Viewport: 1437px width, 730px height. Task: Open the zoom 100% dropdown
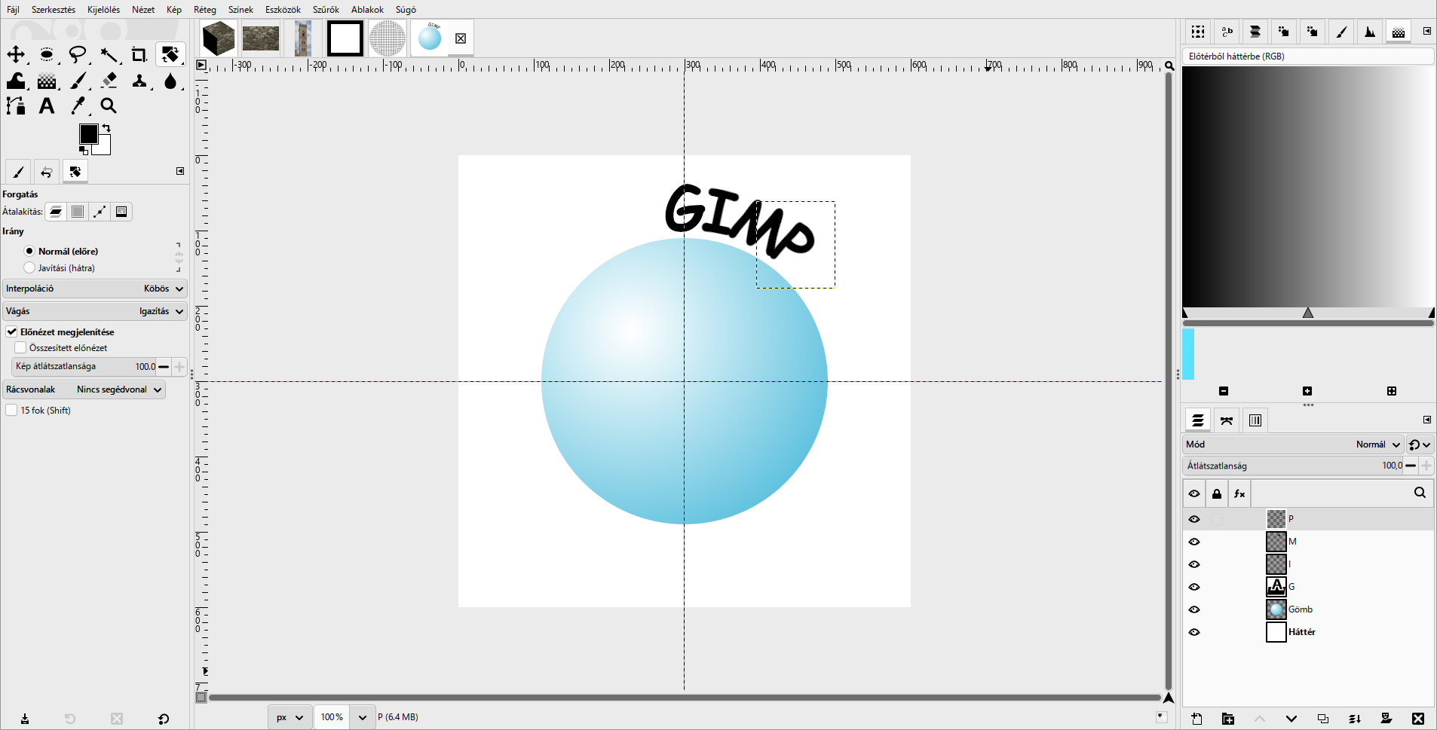click(363, 717)
